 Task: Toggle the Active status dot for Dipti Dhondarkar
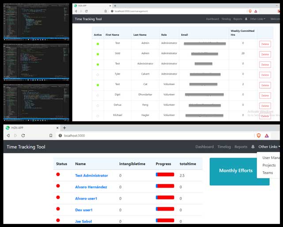coord(98,95)
